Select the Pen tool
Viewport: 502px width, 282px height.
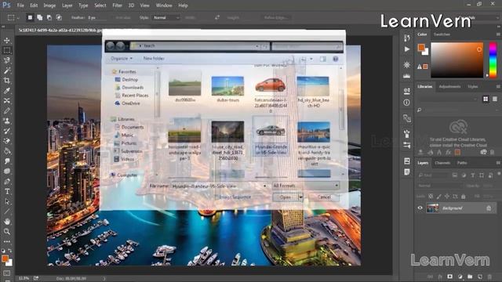(7, 181)
